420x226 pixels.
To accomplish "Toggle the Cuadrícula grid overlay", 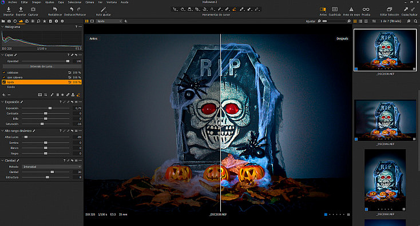I will [x=335, y=10].
